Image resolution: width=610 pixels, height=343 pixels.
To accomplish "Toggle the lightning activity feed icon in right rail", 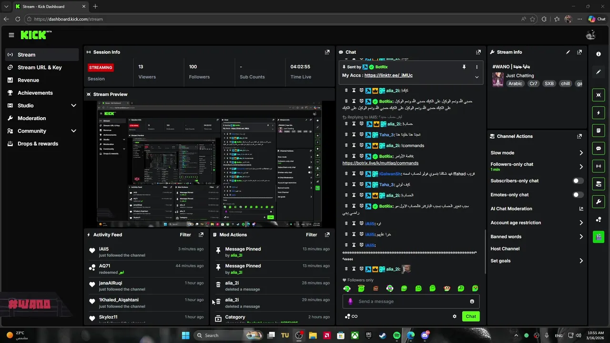I will pyautogui.click(x=599, y=113).
